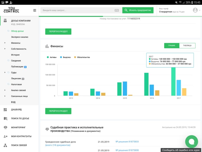Click the company dossier icon
Viewport: 202px width, 152px height.
point(5,20)
